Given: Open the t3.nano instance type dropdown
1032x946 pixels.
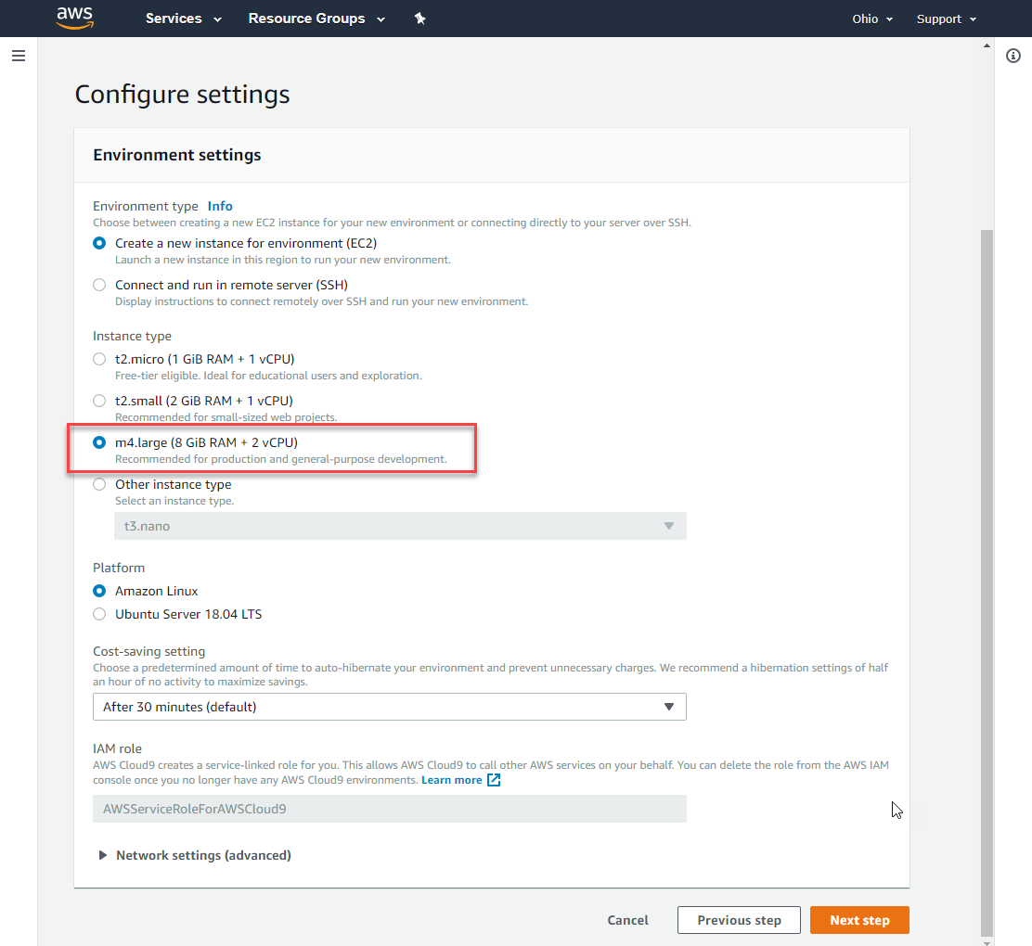Looking at the screenshot, I should (x=400, y=526).
